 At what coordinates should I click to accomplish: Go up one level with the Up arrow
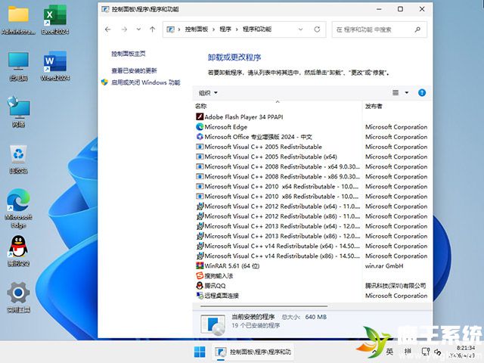152,29
